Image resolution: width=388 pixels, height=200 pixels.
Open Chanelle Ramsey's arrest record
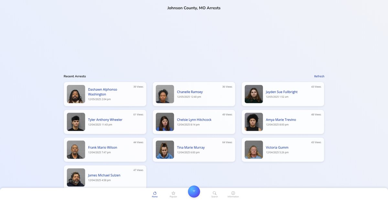pos(194,94)
